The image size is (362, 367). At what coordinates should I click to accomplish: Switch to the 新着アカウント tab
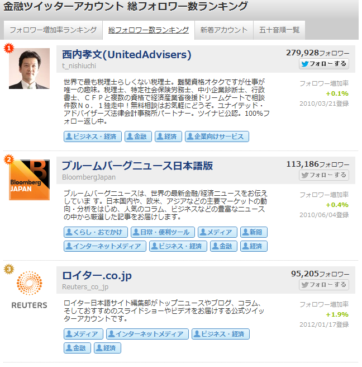224,30
